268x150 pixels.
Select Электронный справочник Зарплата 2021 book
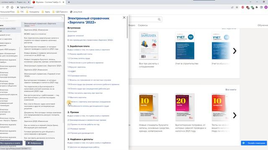tap(43, 66)
